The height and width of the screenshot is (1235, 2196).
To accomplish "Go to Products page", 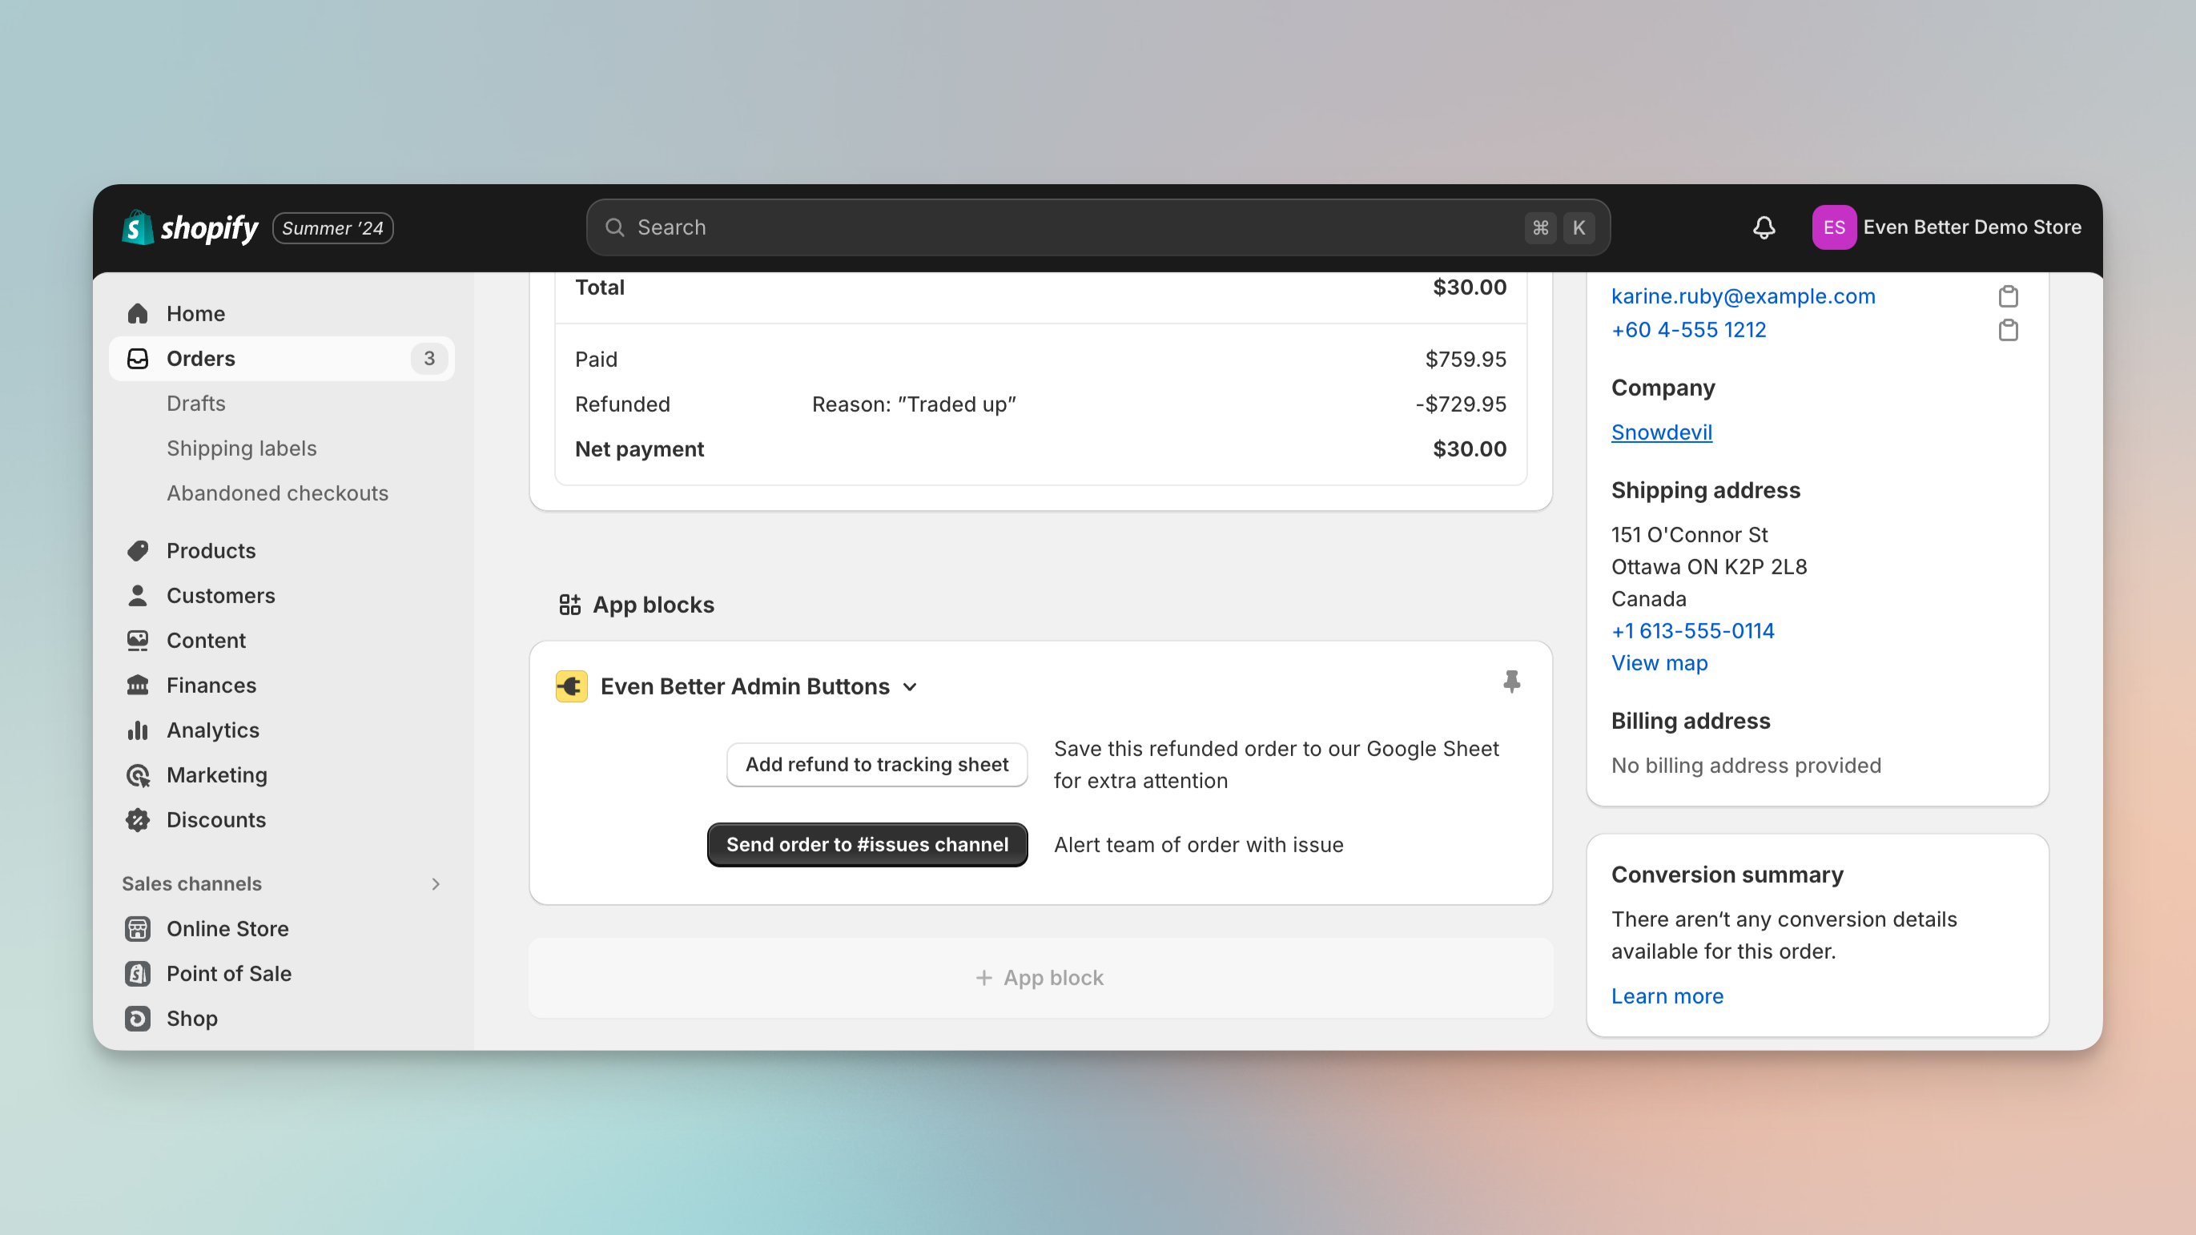I will [281, 550].
